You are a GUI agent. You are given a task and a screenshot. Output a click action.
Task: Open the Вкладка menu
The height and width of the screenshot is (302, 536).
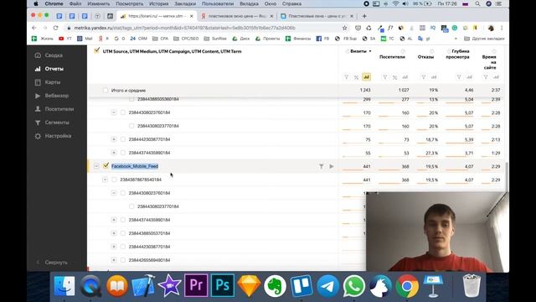tap(249, 3)
